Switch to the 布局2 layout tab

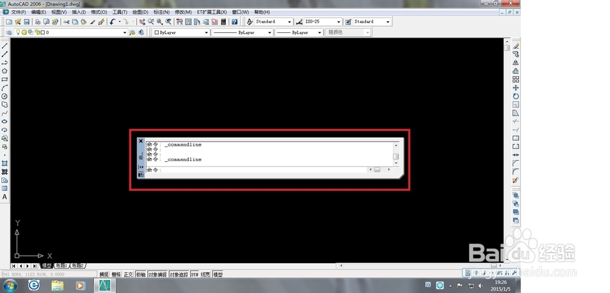click(78, 266)
